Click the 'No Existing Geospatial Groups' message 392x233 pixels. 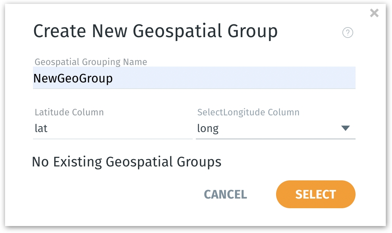[x=126, y=161]
